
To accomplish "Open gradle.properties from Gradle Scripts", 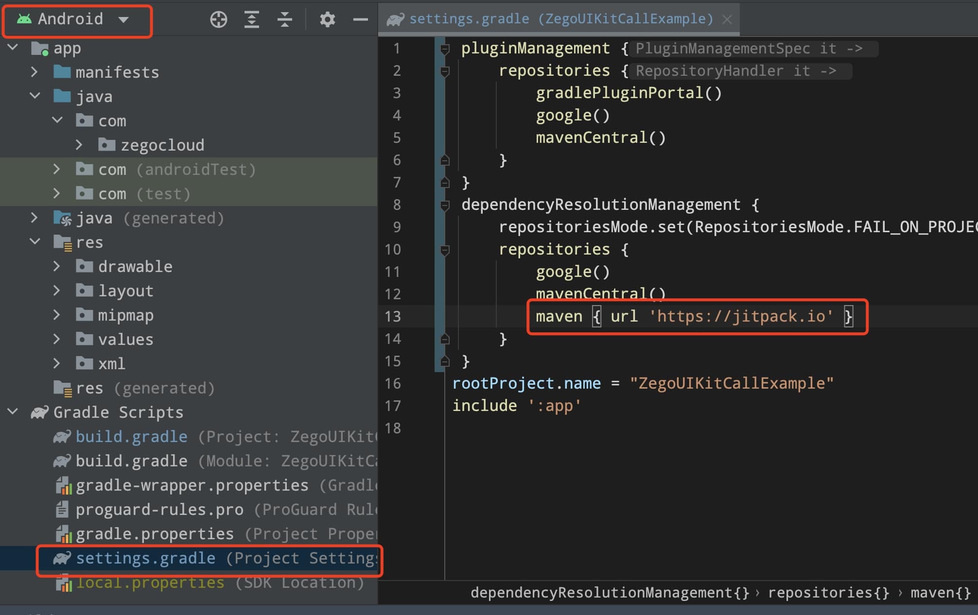I will (153, 533).
